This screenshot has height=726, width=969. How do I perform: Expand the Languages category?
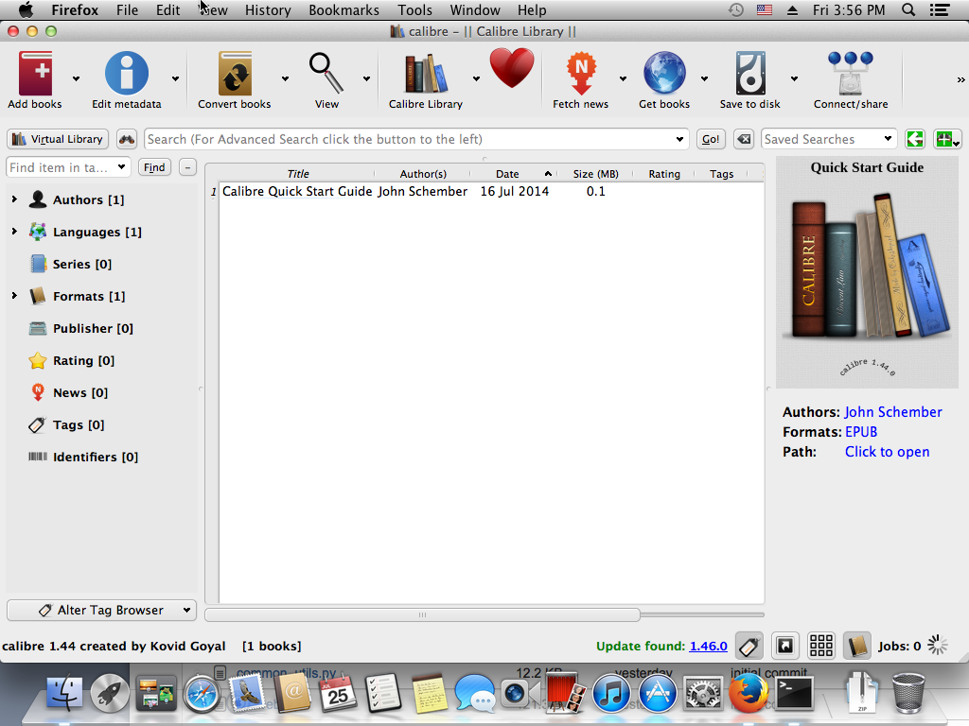pos(14,231)
